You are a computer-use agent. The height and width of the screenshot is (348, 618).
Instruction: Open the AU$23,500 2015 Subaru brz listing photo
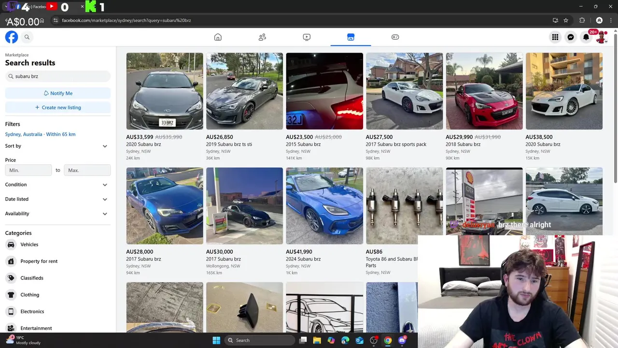(324, 91)
